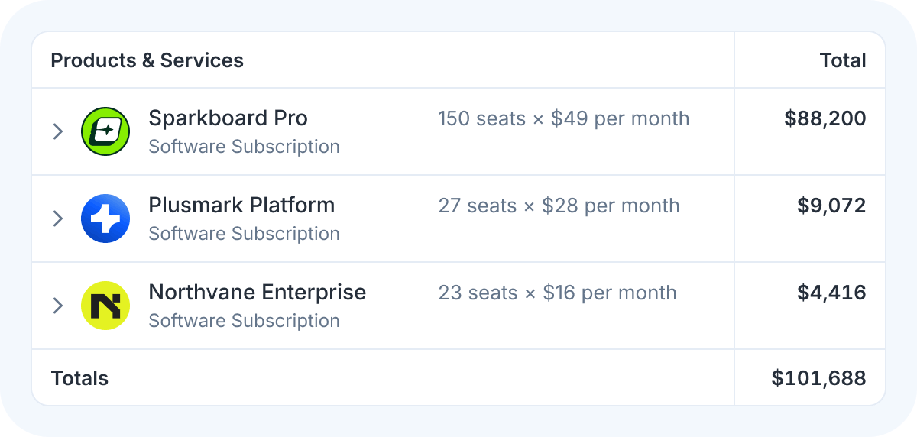Image resolution: width=917 pixels, height=437 pixels.
Task: Click the Totals row label
Action: point(79,378)
